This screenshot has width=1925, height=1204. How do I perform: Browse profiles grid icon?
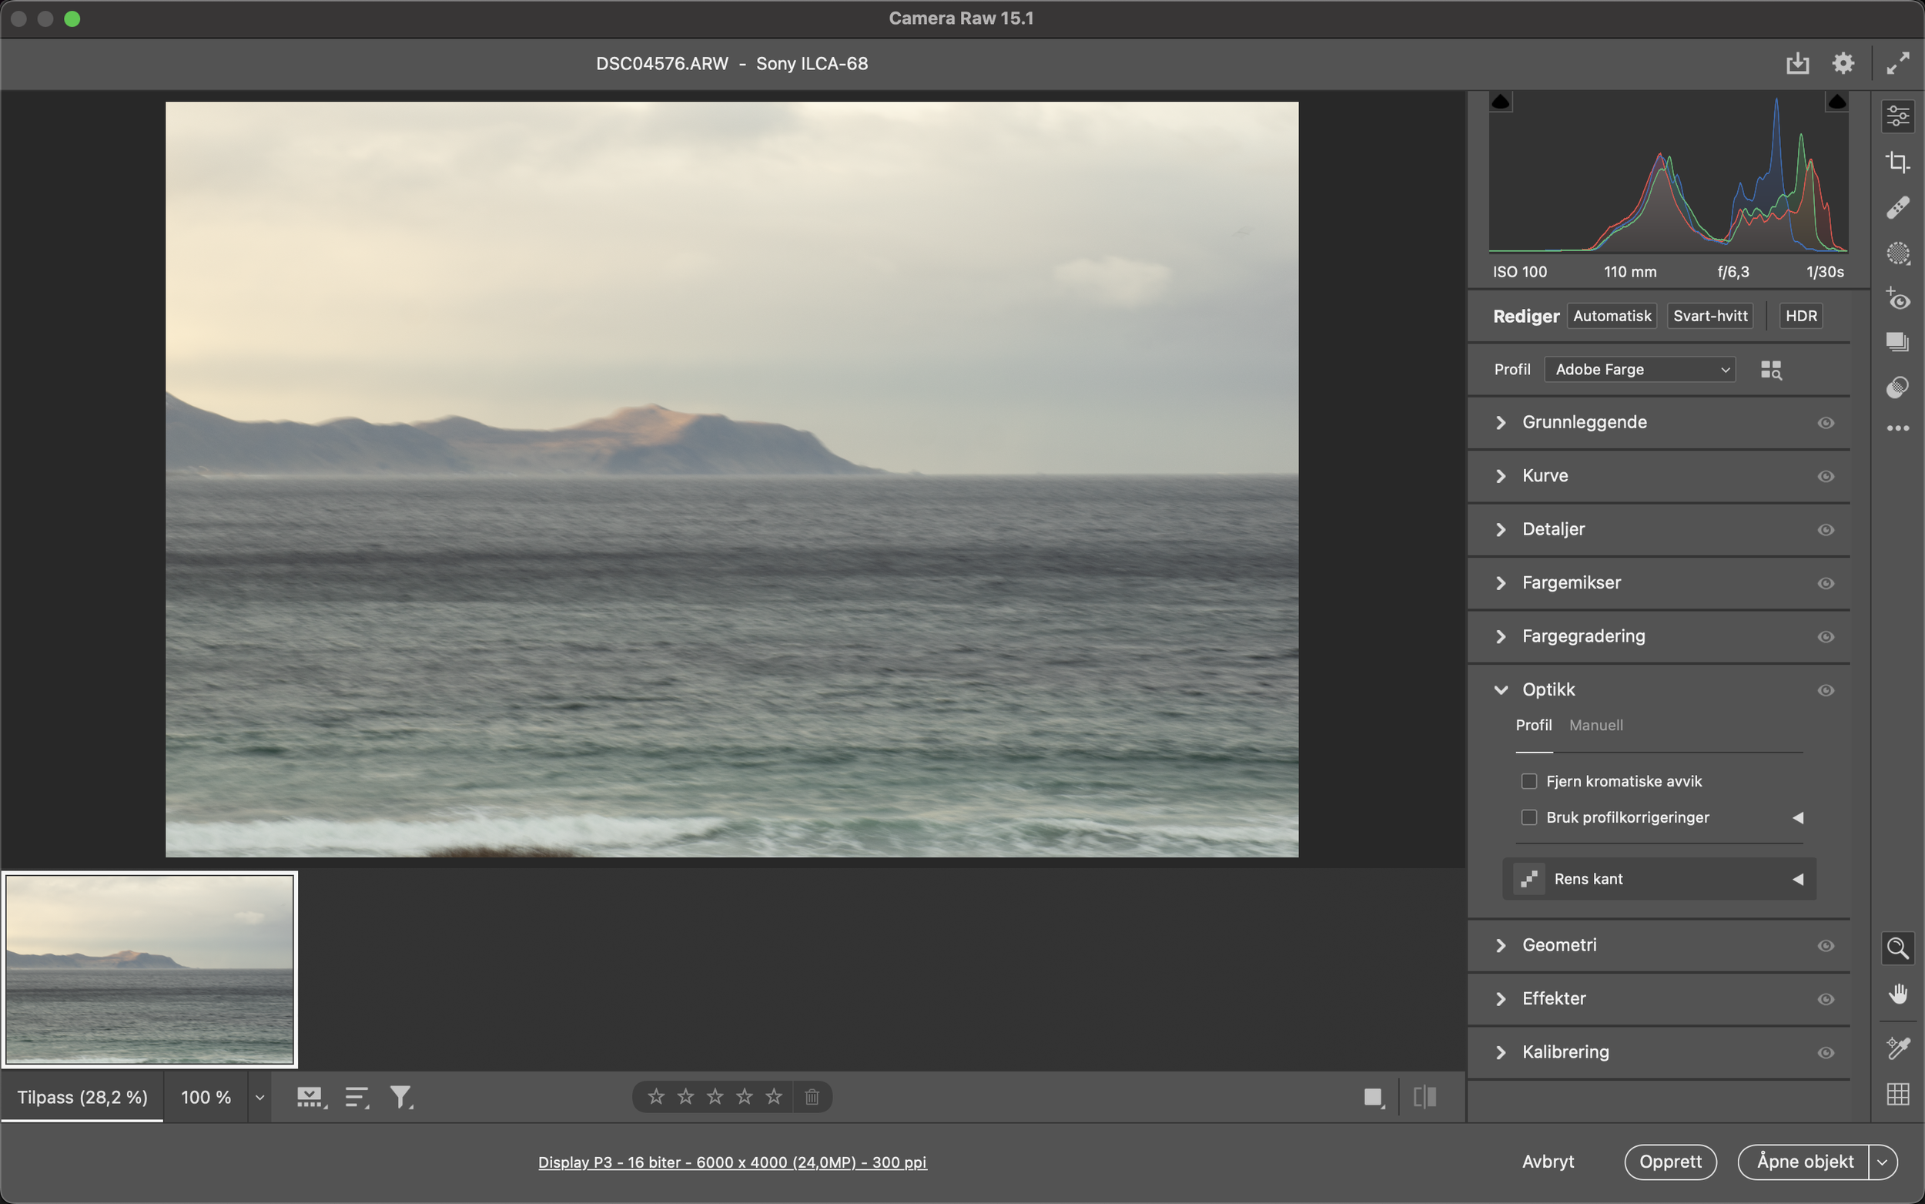click(1772, 370)
